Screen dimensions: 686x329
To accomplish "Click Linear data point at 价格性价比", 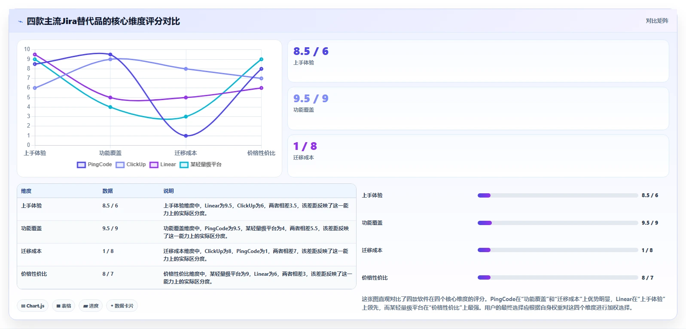I will coord(261,88).
